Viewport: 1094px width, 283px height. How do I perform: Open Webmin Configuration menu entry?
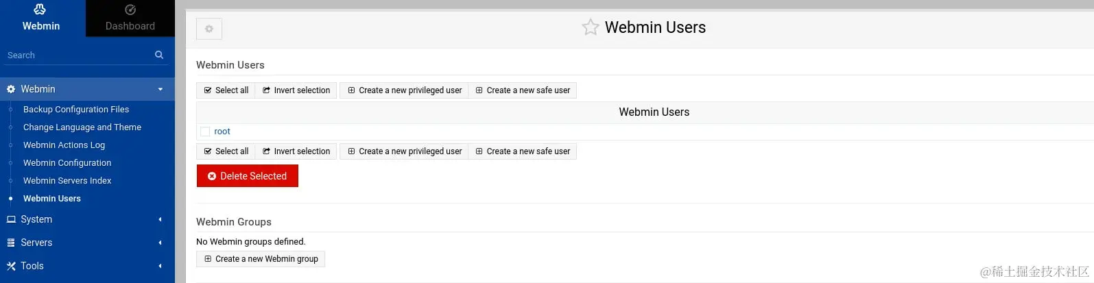tap(67, 163)
